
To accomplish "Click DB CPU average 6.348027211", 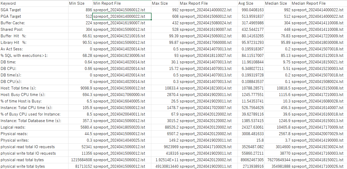I will point(251,69).
